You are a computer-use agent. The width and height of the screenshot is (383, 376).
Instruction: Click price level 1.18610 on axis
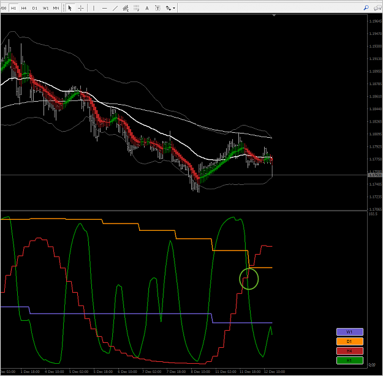coord(375,96)
